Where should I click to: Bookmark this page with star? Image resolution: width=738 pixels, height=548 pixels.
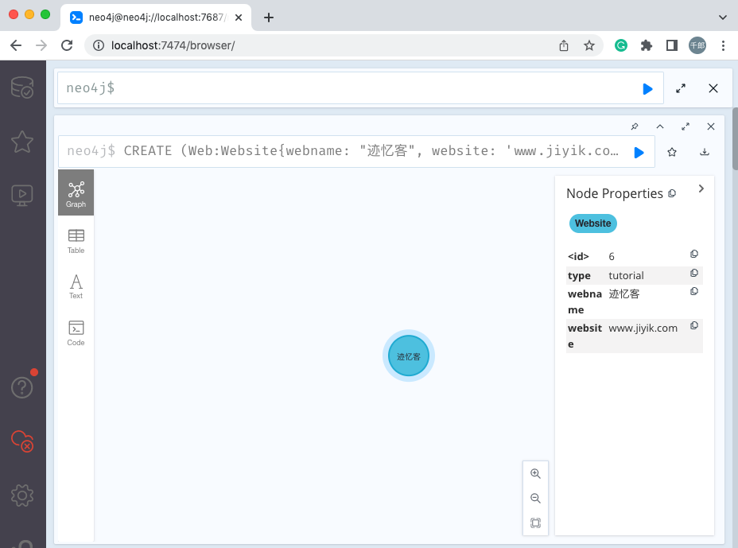pos(588,45)
